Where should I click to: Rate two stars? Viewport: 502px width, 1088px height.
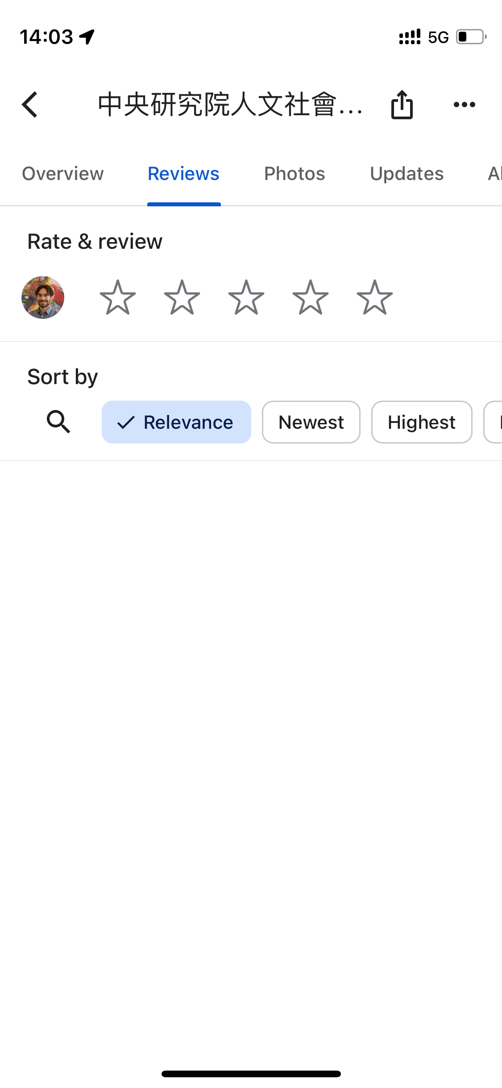[182, 297]
